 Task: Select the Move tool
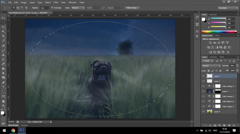point(3,18)
